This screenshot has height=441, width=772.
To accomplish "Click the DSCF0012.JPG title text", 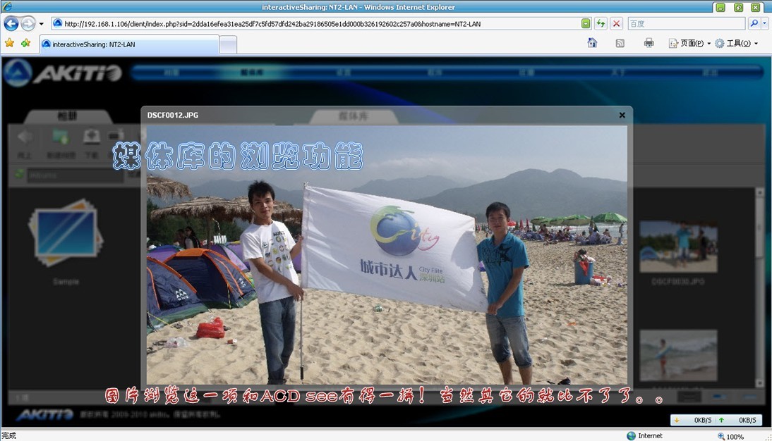I will [x=173, y=115].
